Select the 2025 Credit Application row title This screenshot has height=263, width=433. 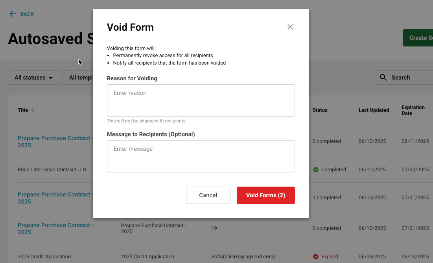point(44,257)
